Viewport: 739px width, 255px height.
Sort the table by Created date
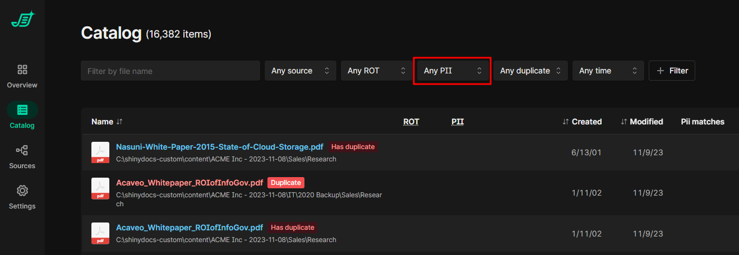(x=582, y=122)
